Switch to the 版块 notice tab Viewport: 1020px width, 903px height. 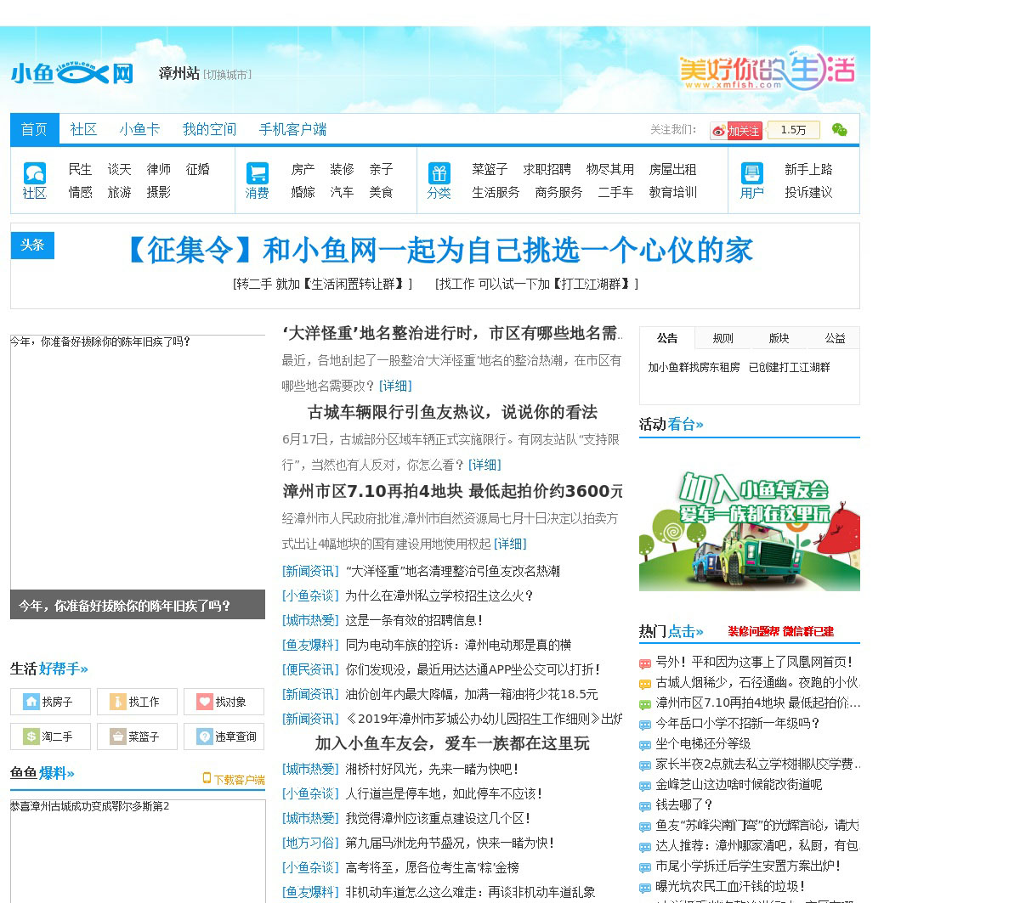point(779,338)
